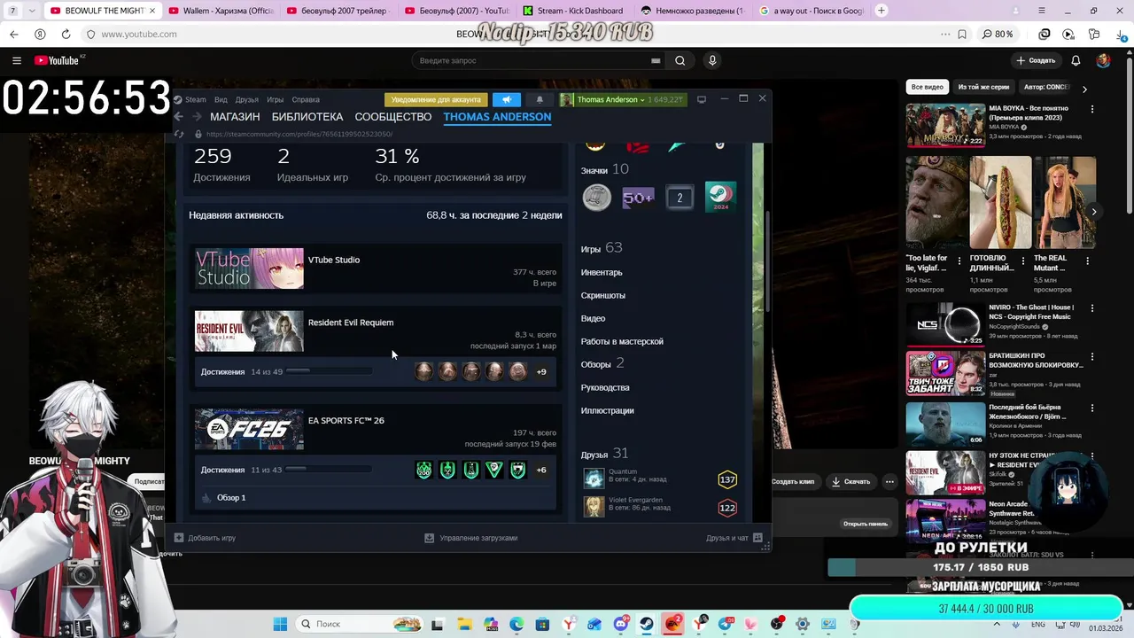The height and width of the screenshot is (638, 1134).
Task: Open the Справка menu in Steam
Action: 306,99
